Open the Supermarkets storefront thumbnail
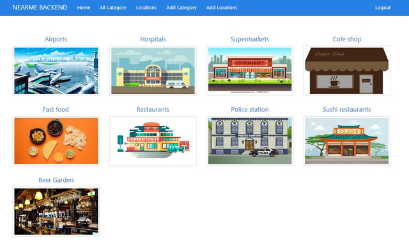This screenshot has height=240, width=409. point(250,71)
